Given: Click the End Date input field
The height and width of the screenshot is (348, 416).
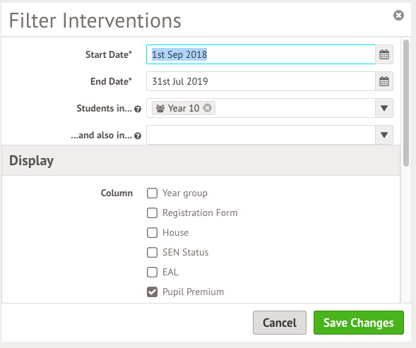Looking at the screenshot, I should coord(261,81).
